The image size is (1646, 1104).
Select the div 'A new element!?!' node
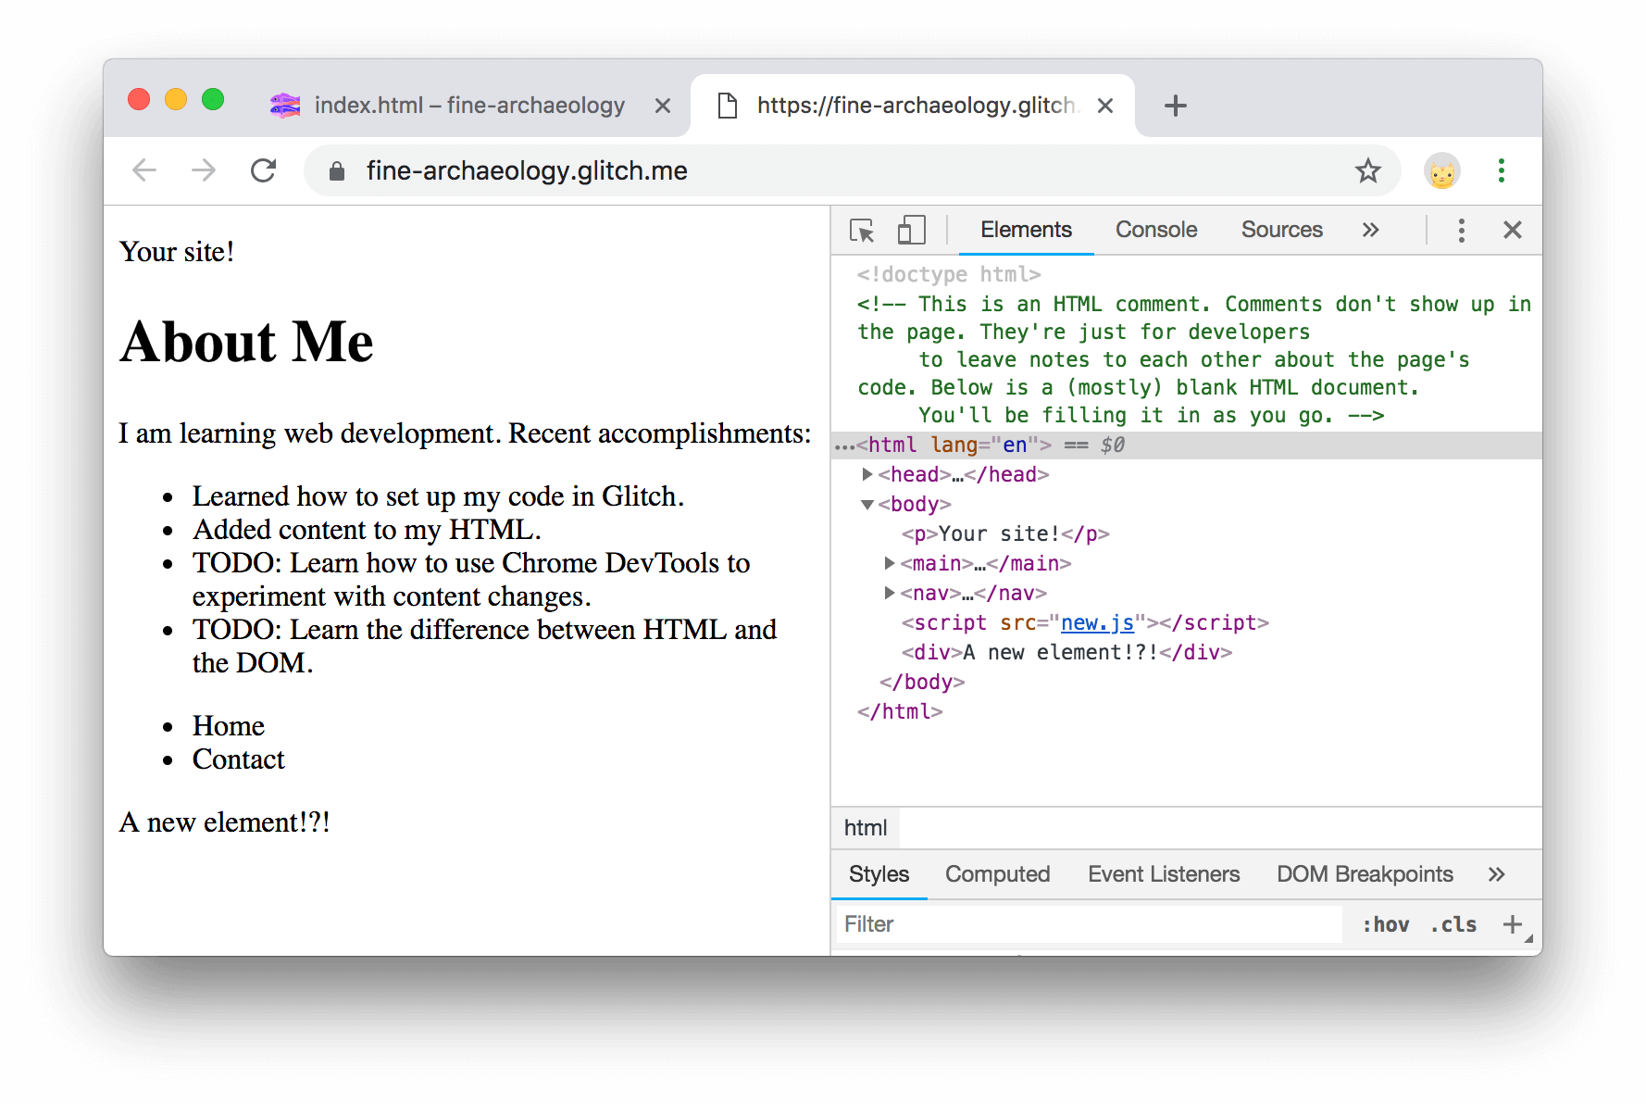point(1067,652)
